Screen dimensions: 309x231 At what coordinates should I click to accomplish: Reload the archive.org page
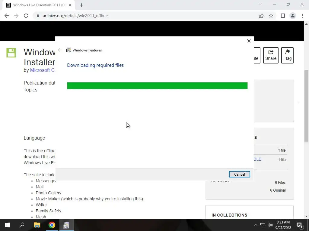pos(26,16)
